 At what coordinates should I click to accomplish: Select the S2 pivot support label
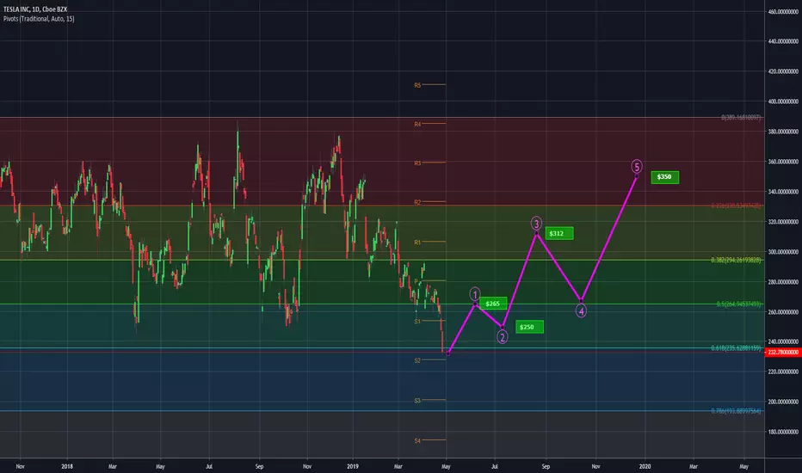coord(417,360)
